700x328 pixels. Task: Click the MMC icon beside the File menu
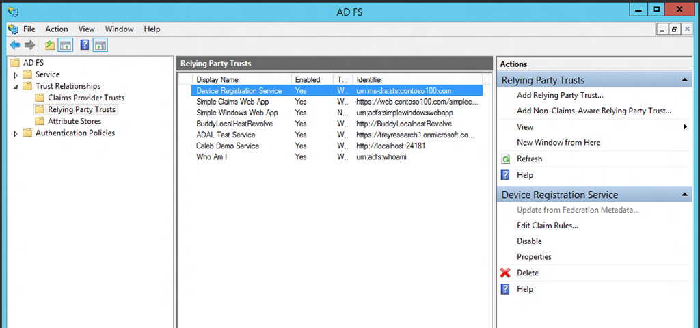tap(13, 29)
